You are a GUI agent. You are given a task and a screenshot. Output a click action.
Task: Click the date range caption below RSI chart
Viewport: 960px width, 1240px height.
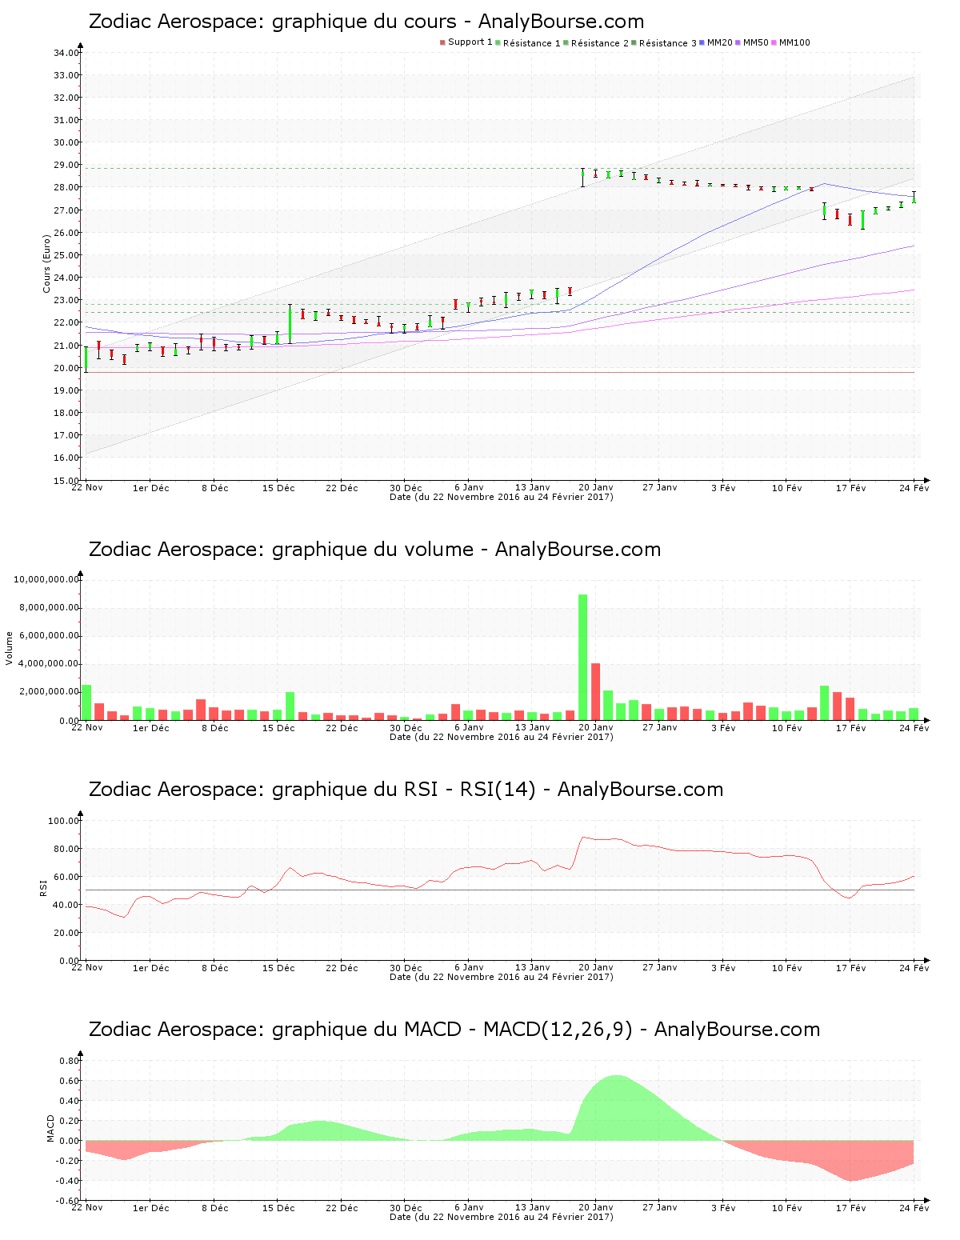[x=502, y=977]
